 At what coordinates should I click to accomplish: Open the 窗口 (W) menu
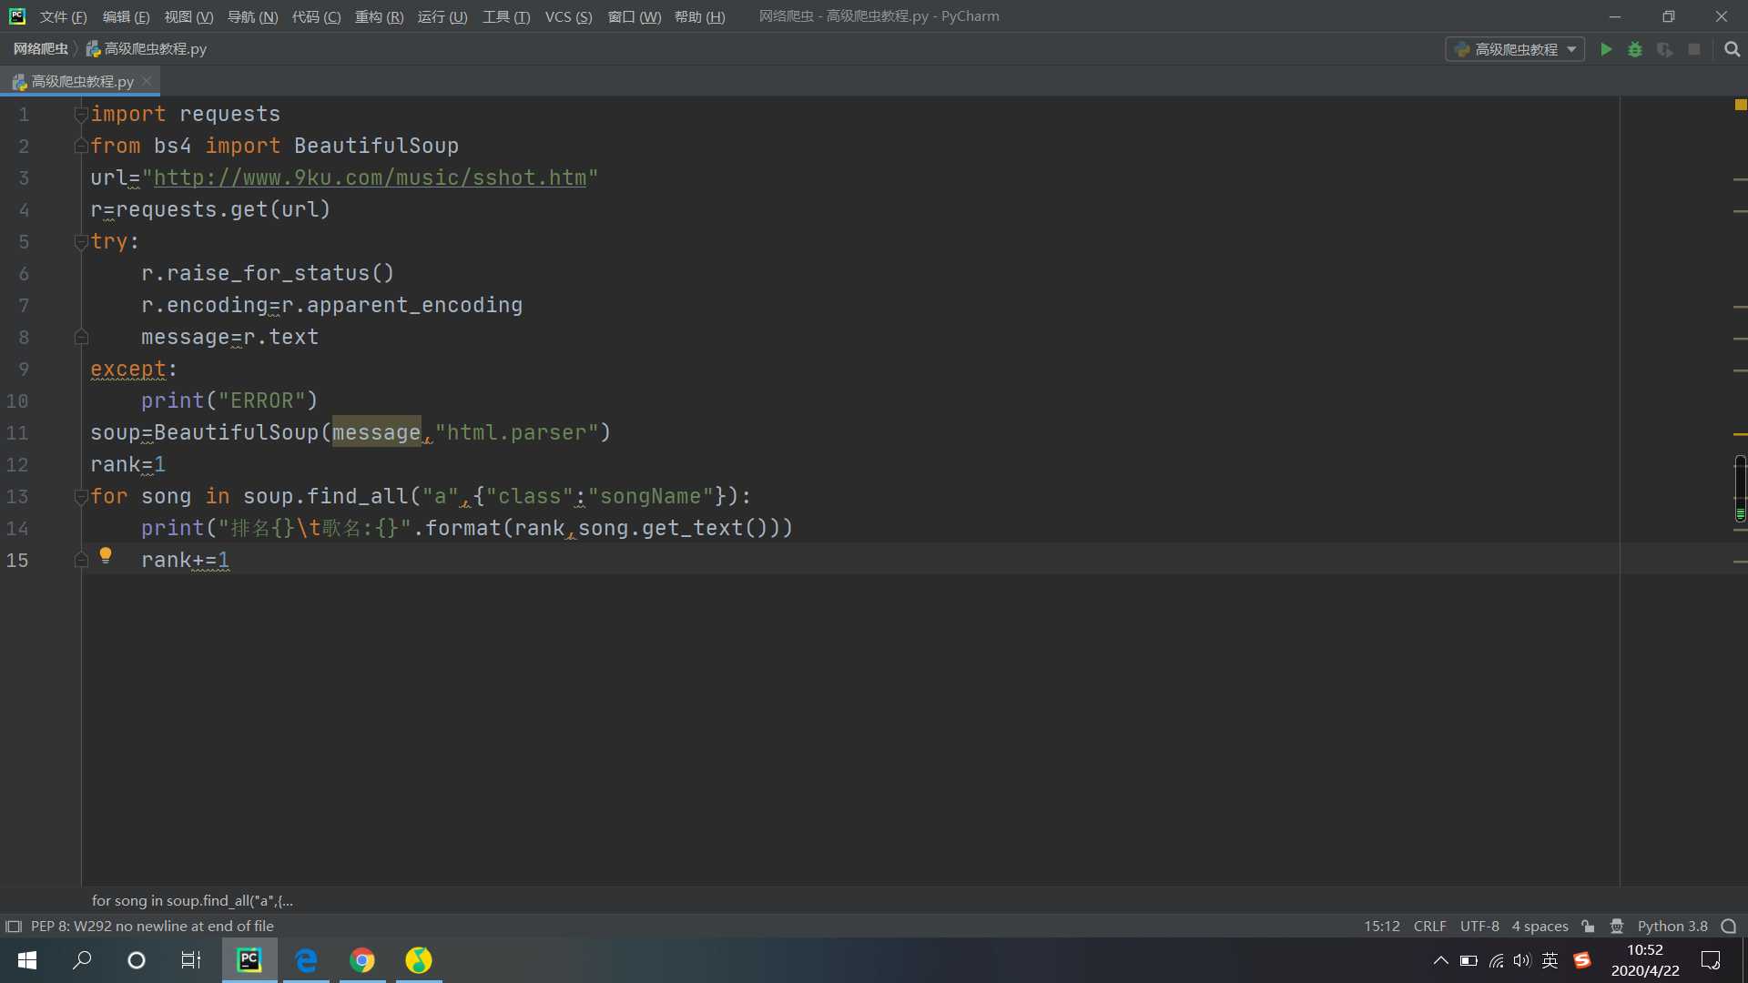[x=635, y=16]
